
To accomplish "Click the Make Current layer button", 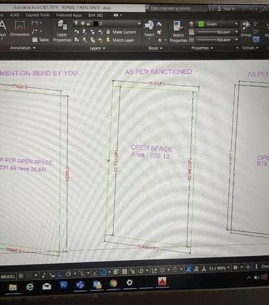I will coord(121,32).
